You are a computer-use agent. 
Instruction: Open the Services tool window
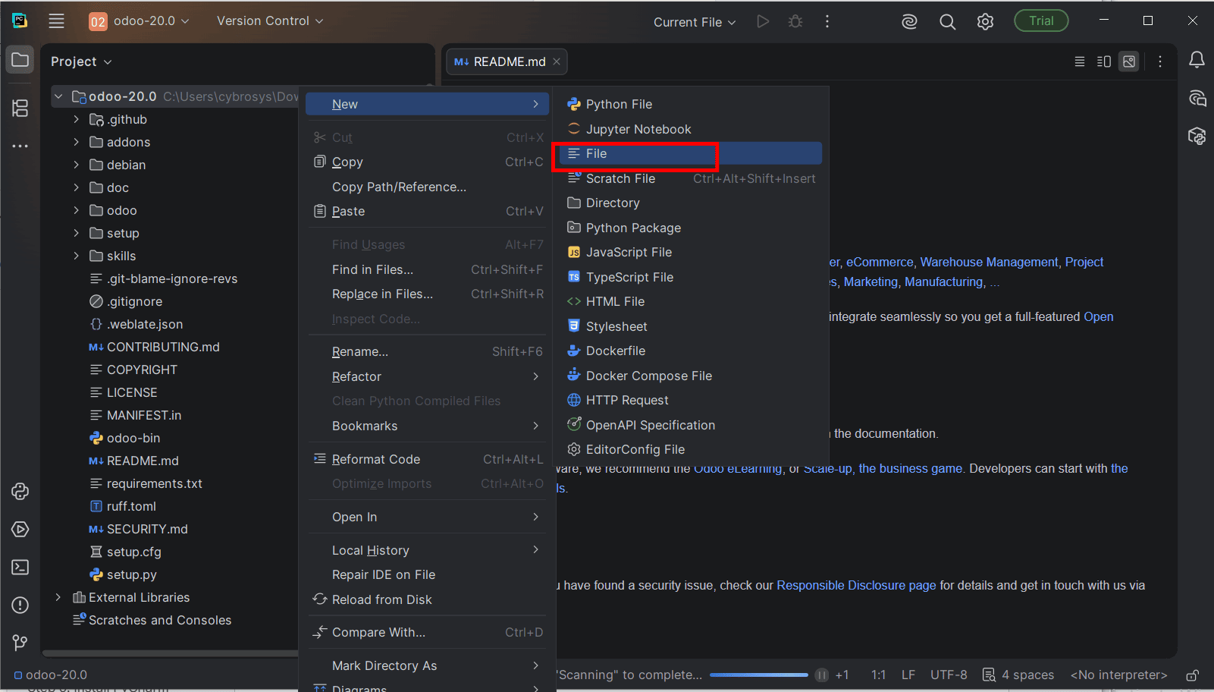coord(20,529)
